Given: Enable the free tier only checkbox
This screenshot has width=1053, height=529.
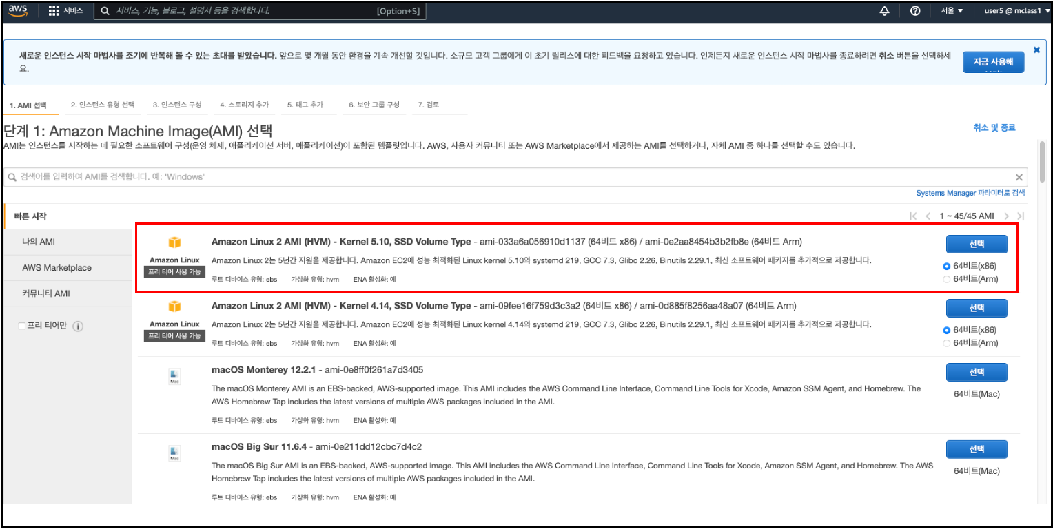Looking at the screenshot, I should pyautogui.click(x=22, y=326).
